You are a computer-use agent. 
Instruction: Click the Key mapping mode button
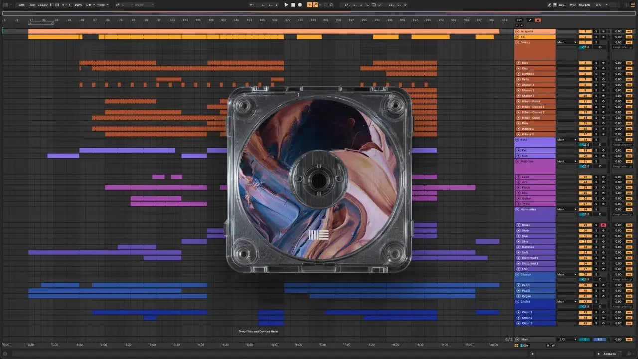click(562, 5)
